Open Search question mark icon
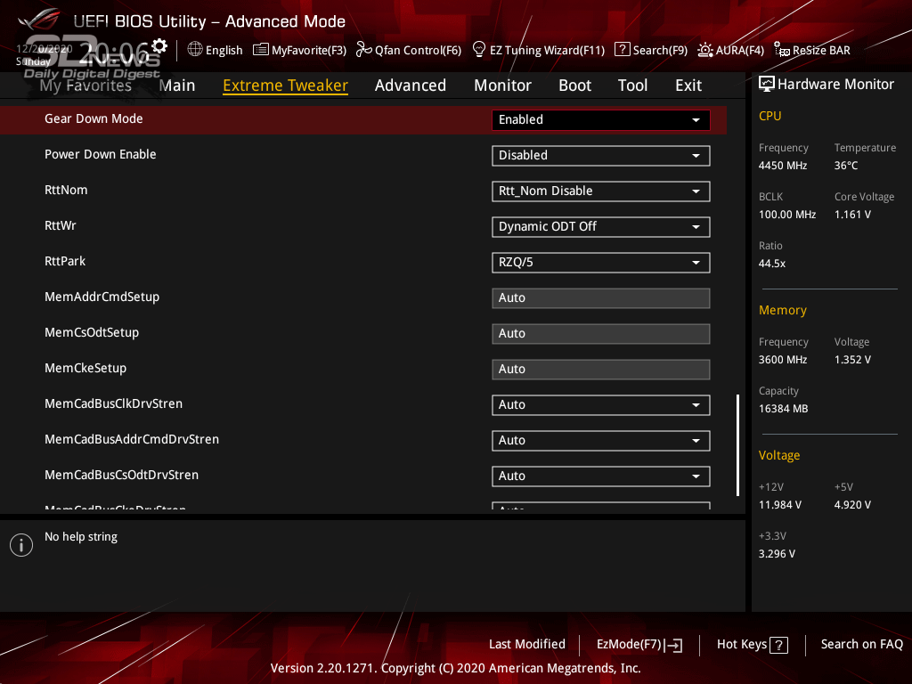The height and width of the screenshot is (684, 912). [622, 50]
